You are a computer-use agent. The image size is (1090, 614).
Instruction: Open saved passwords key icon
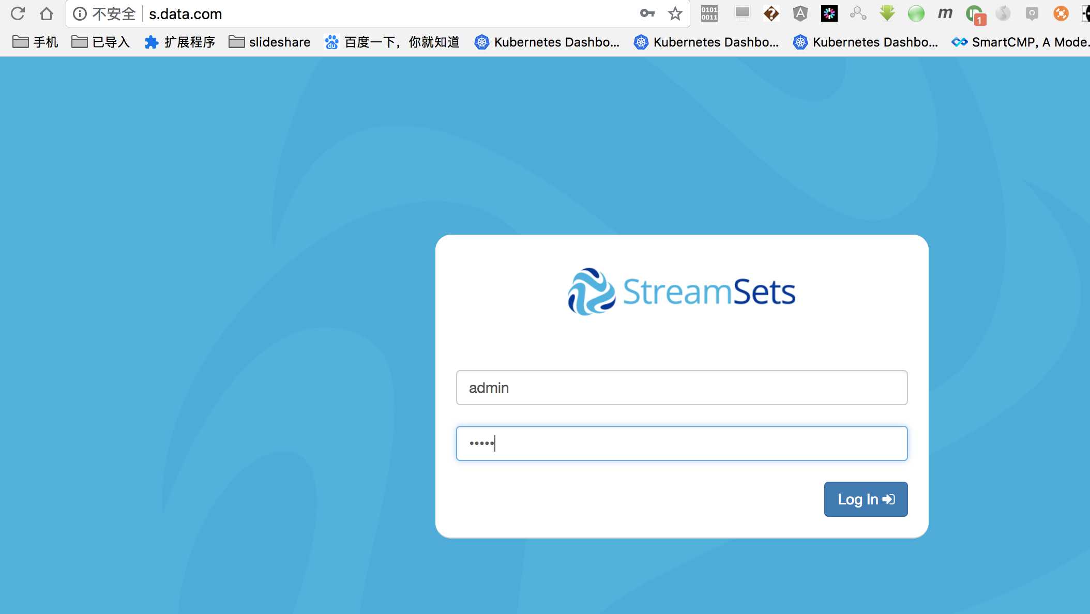point(647,13)
